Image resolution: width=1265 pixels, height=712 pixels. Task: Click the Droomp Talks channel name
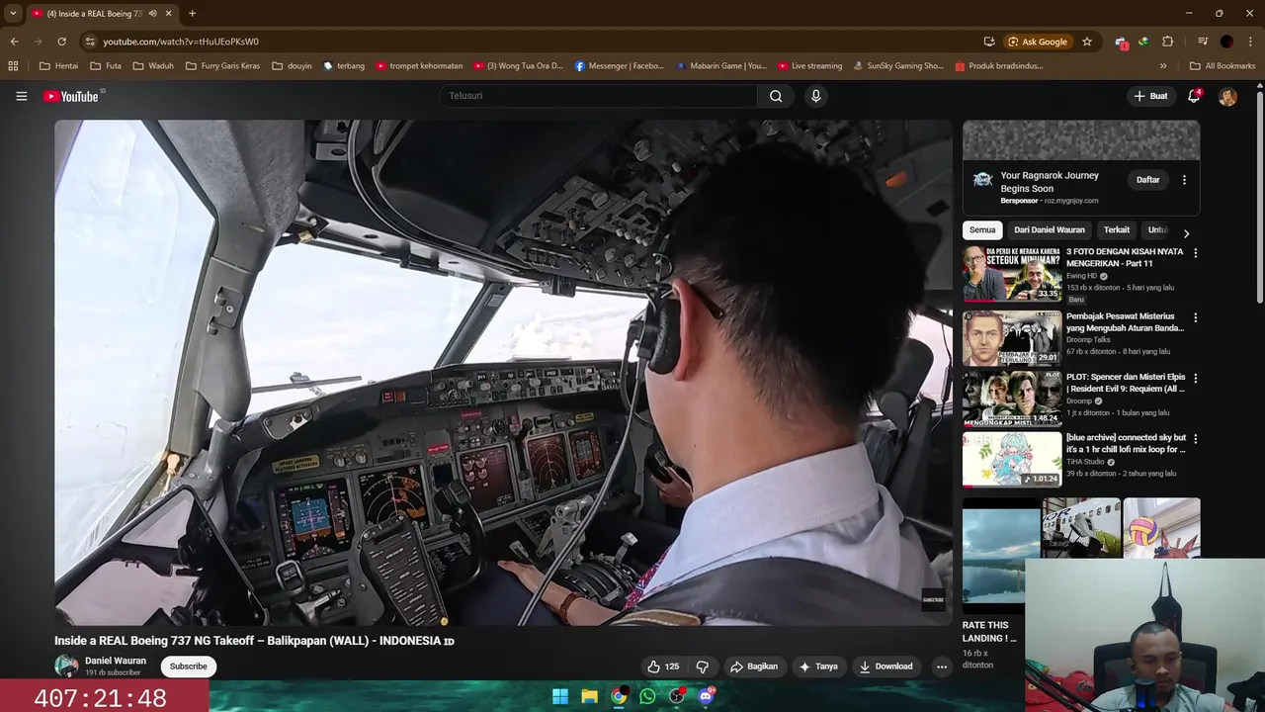[1088, 339]
